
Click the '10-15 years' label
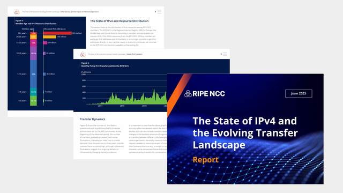point(21,53)
